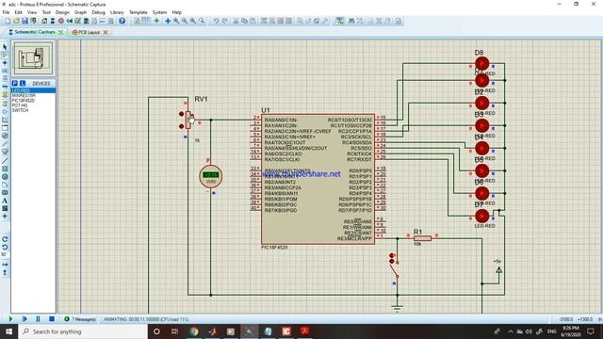Open the 7 Message(s) log
The width and height of the screenshot is (603, 339).
pos(80,319)
